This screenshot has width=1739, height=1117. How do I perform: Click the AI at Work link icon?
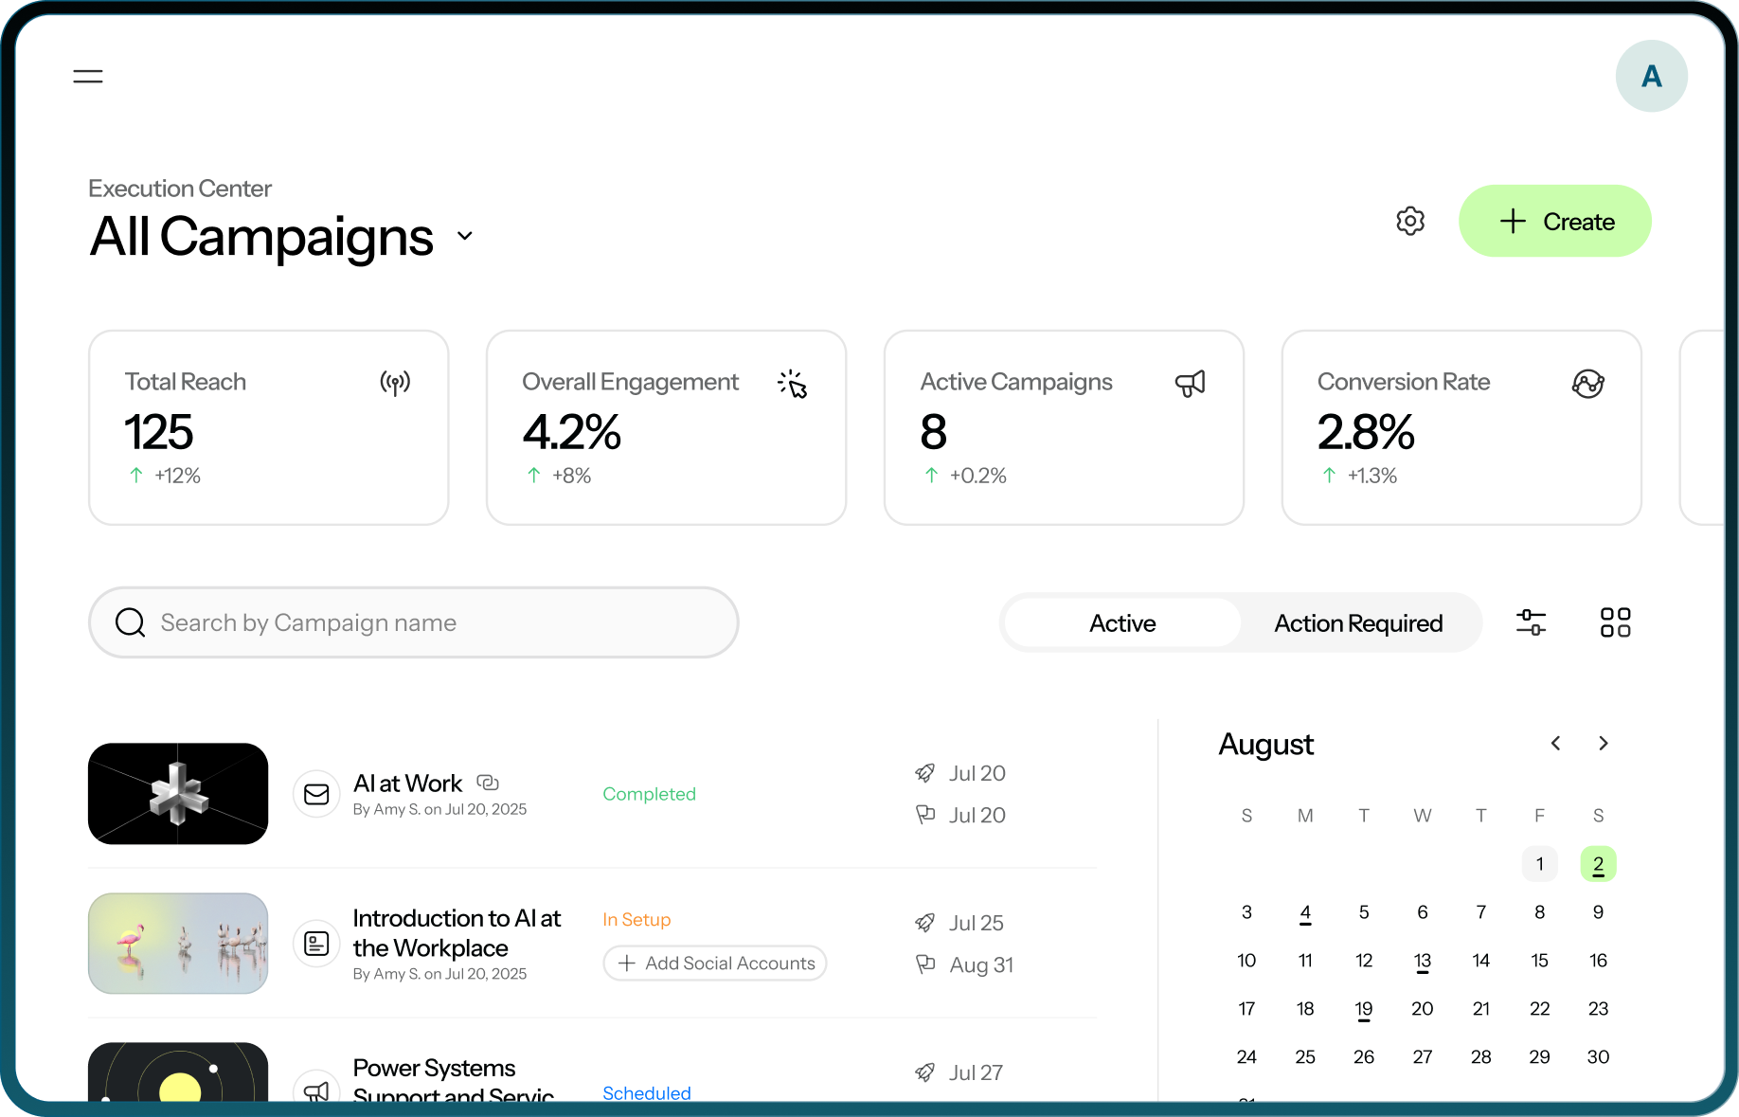point(488,783)
